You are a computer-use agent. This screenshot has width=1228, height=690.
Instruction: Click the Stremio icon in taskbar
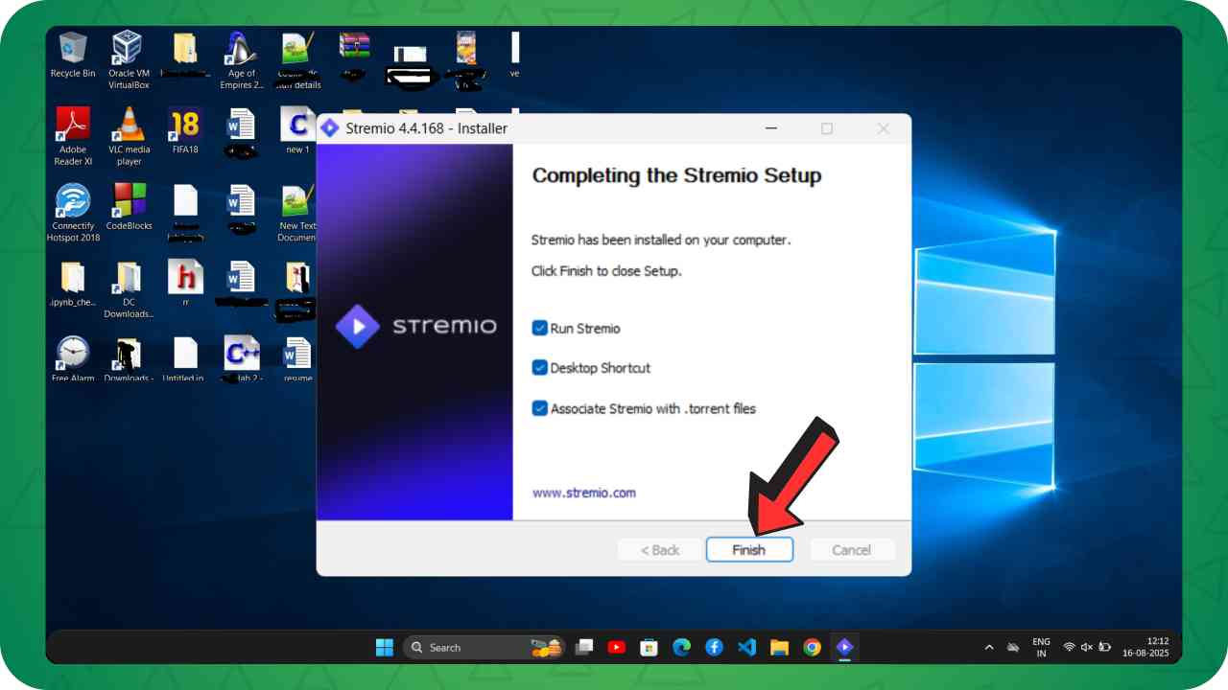844,648
